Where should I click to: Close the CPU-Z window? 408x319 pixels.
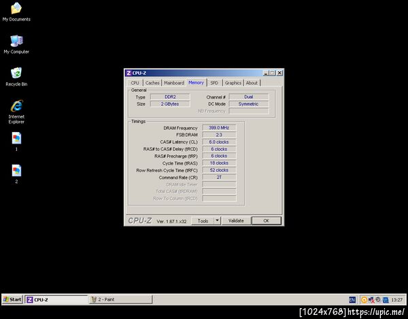[x=279, y=73]
